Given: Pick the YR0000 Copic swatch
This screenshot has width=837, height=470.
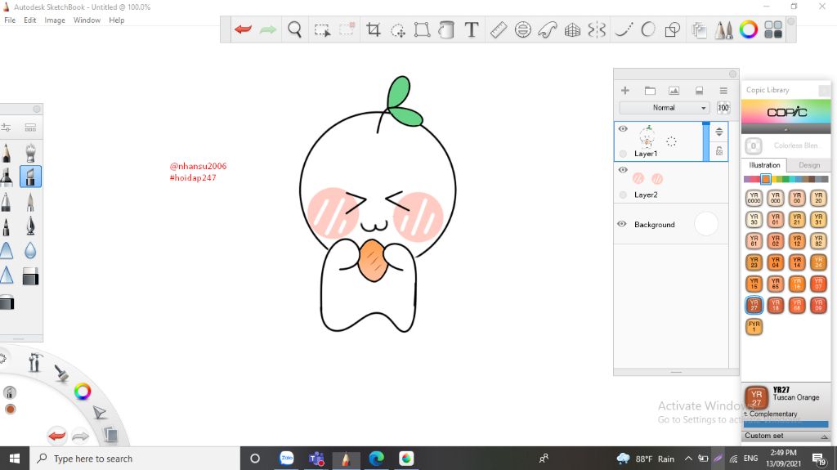Looking at the screenshot, I should pyautogui.click(x=754, y=198).
